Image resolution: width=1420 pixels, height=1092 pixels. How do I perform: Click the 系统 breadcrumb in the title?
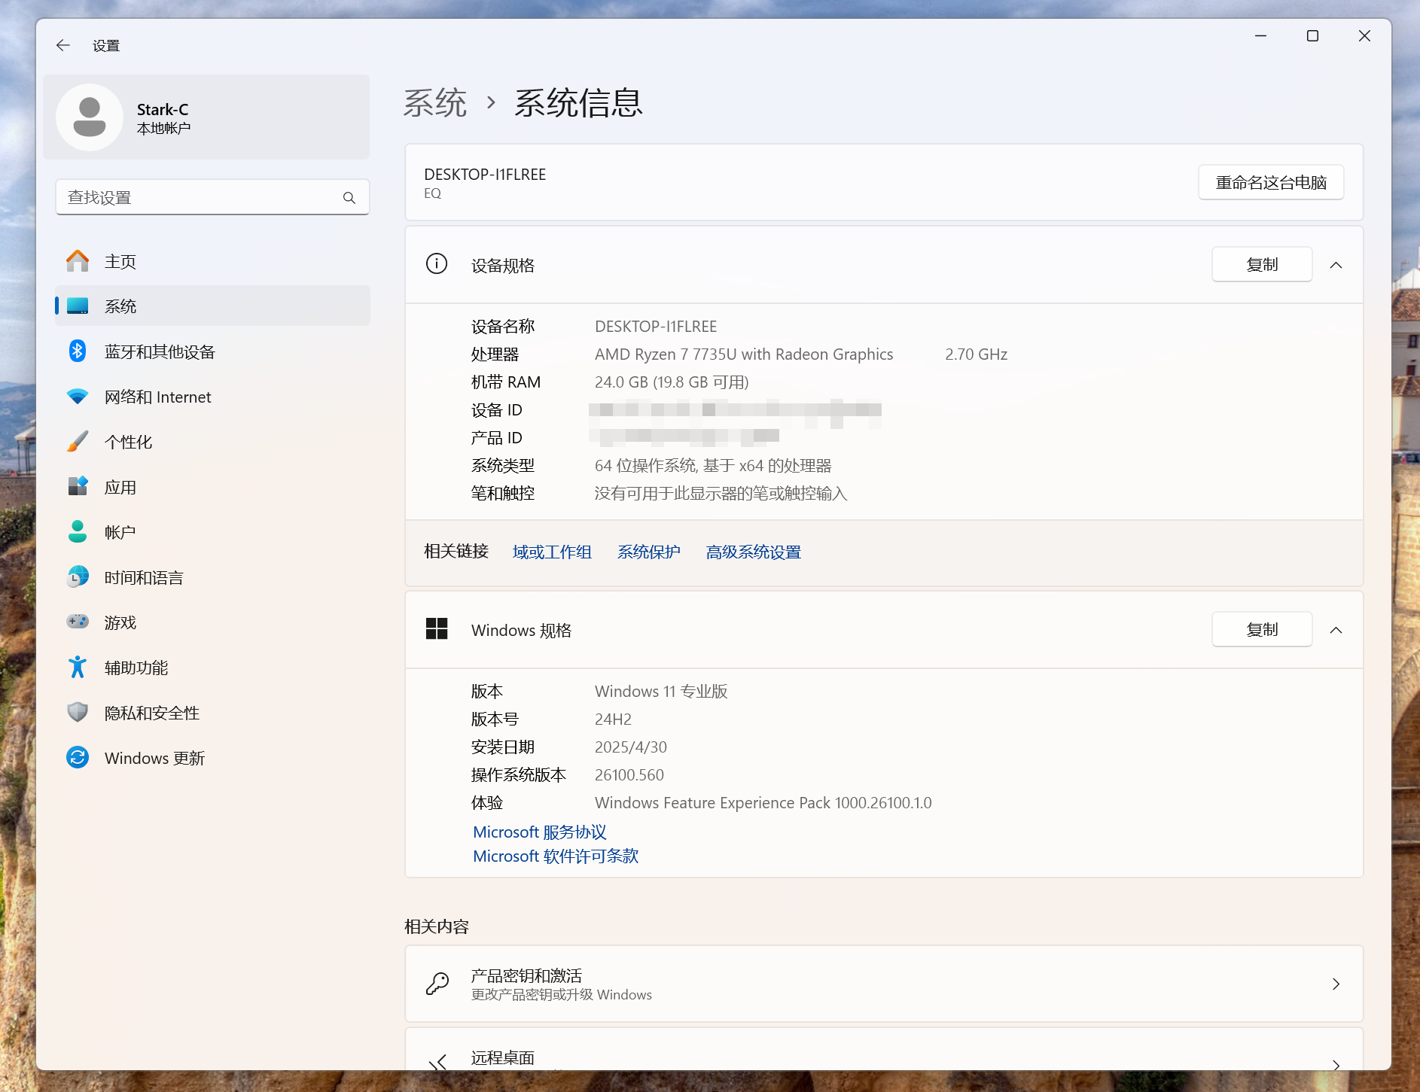pyautogui.click(x=435, y=102)
